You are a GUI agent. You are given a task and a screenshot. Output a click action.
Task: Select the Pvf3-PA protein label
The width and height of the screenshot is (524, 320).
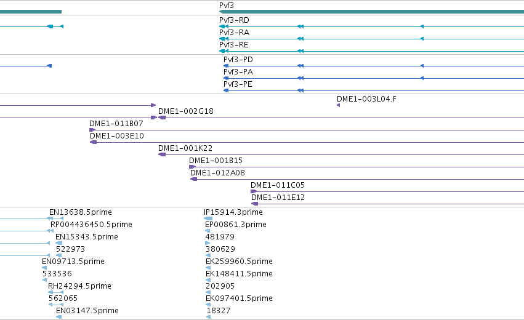[x=238, y=72]
